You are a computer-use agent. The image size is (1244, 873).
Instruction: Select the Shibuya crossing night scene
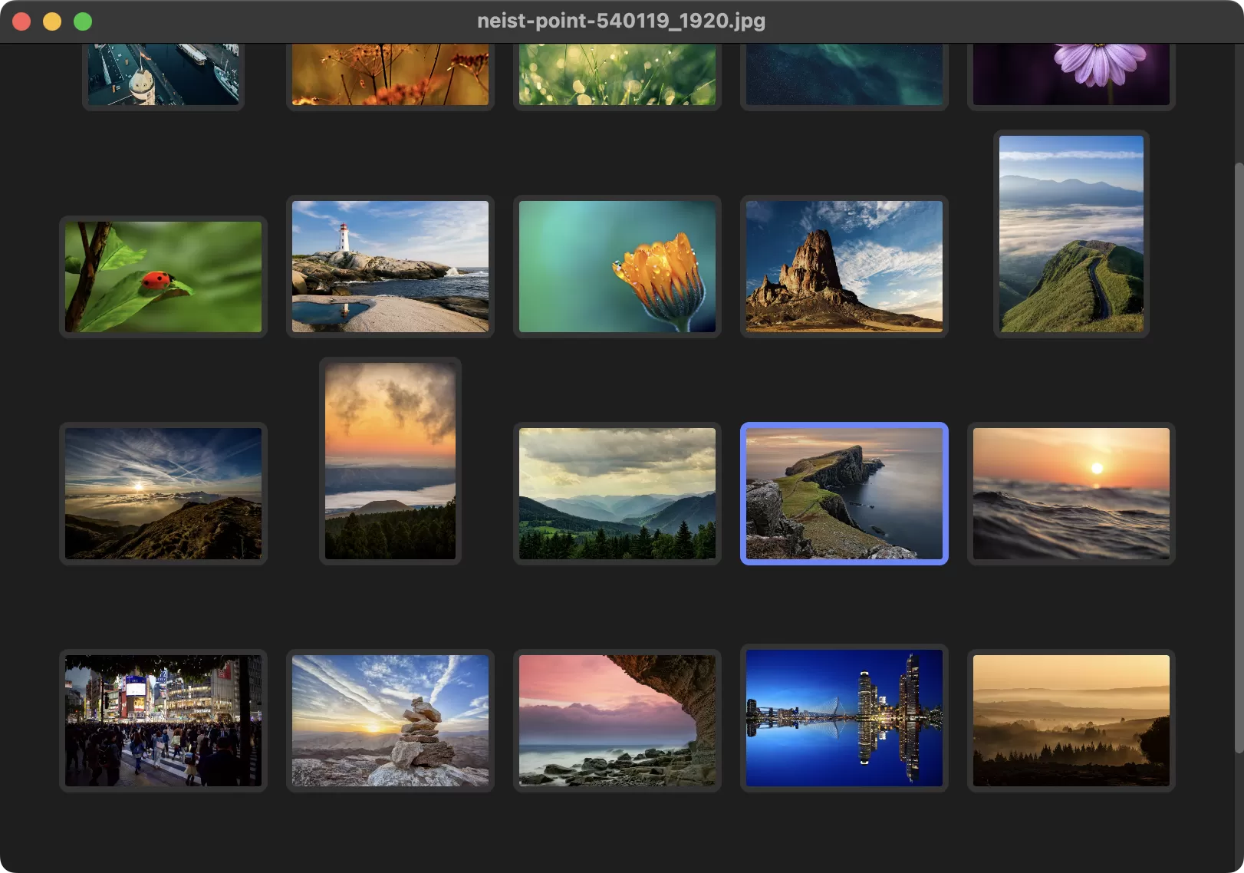[163, 720]
